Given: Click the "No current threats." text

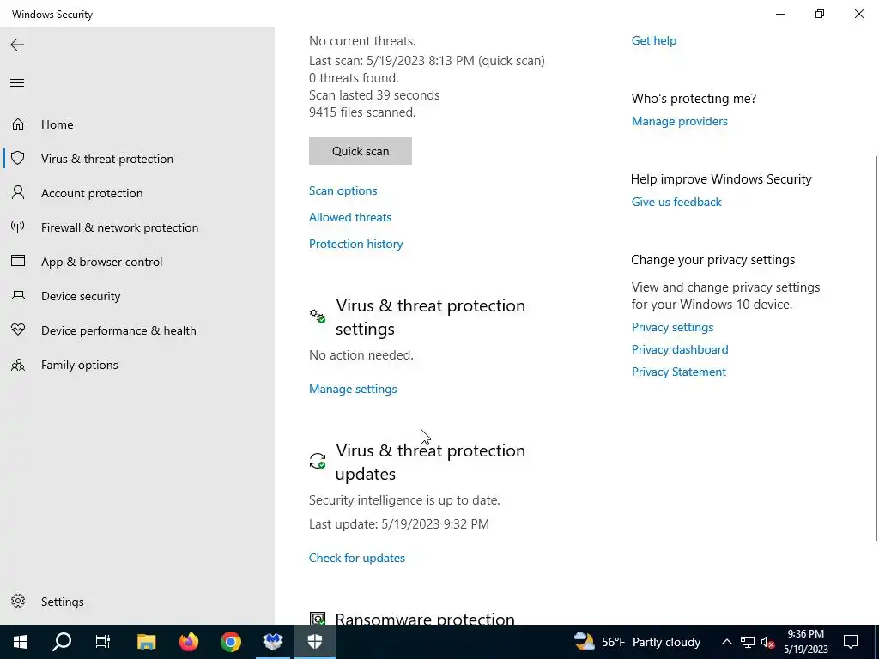Looking at the screenshot, I should coord(363,41).
